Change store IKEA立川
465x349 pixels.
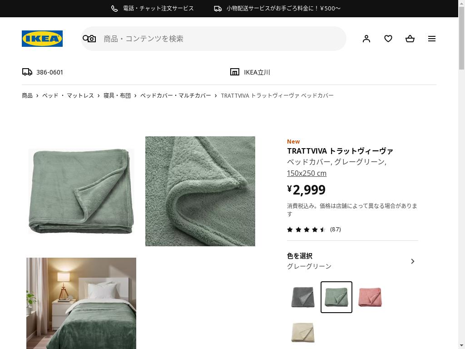(x=257, y=72)
